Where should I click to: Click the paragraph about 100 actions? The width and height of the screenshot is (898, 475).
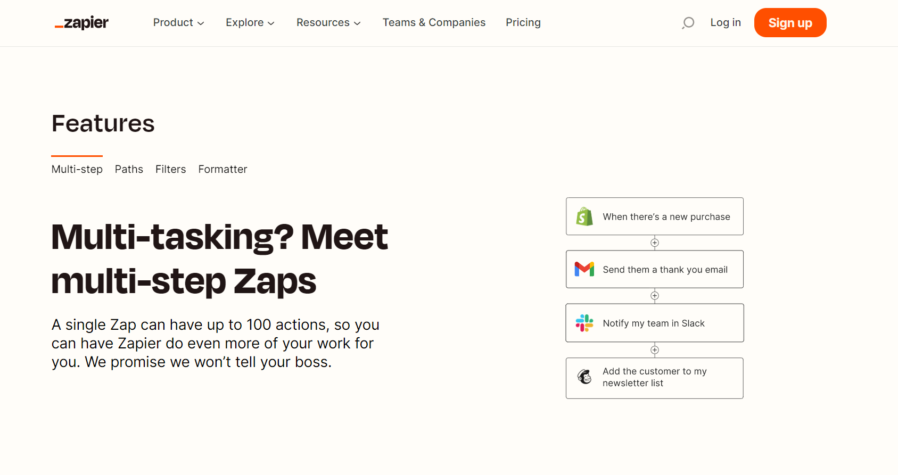[x=216, y=343]
